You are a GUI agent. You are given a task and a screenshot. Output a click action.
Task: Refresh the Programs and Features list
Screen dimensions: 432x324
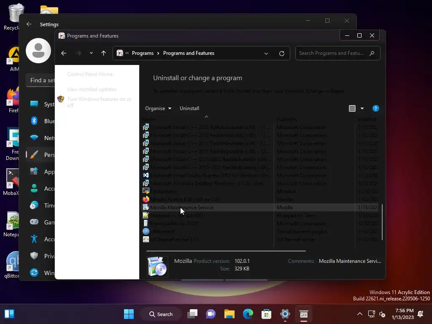pos(281,54)
